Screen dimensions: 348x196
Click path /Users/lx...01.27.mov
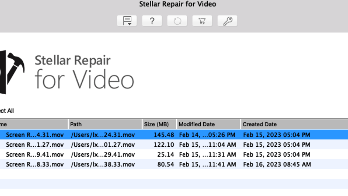[x=103, y=145]
